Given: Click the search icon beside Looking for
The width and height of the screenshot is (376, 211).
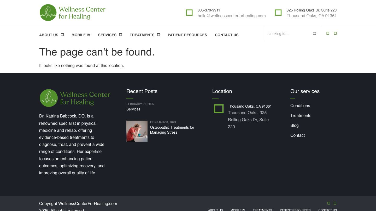Looking at the screenshot, I should pyautogui.click(x=314, y=34).
